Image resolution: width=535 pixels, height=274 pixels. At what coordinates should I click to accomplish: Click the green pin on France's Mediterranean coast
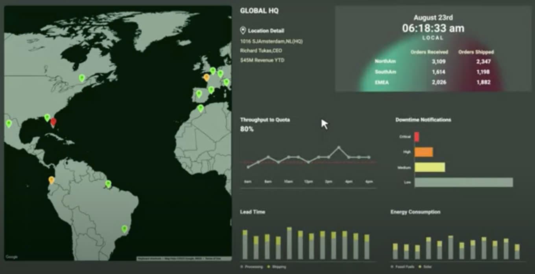coord(211,90)
